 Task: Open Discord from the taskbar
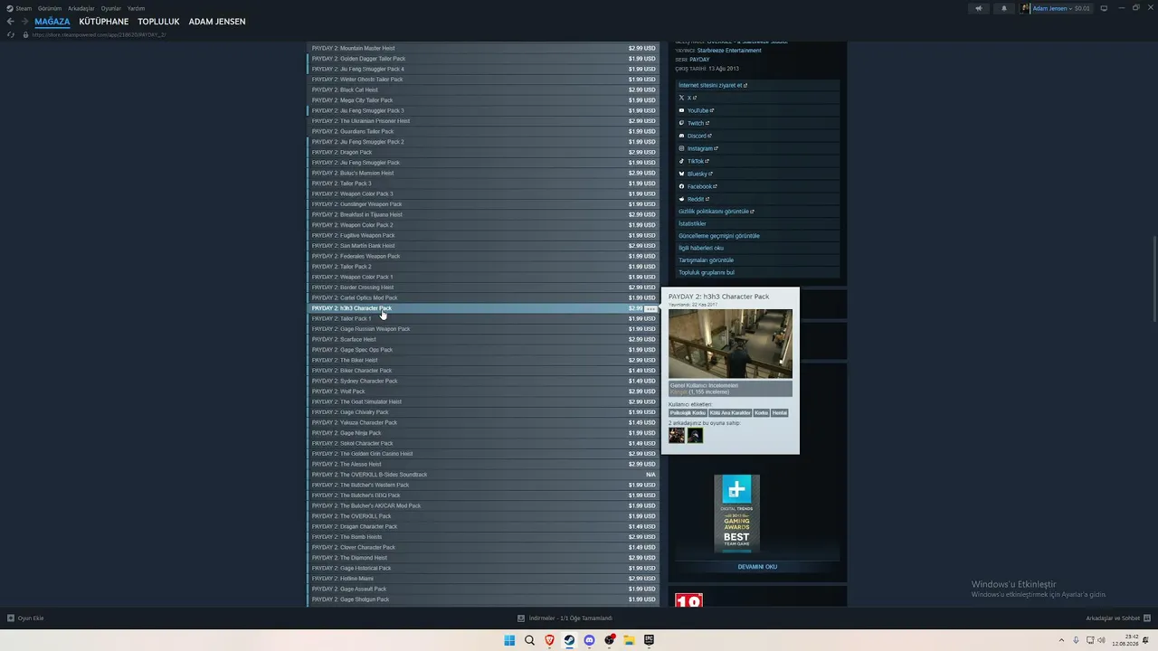(589, 640)
